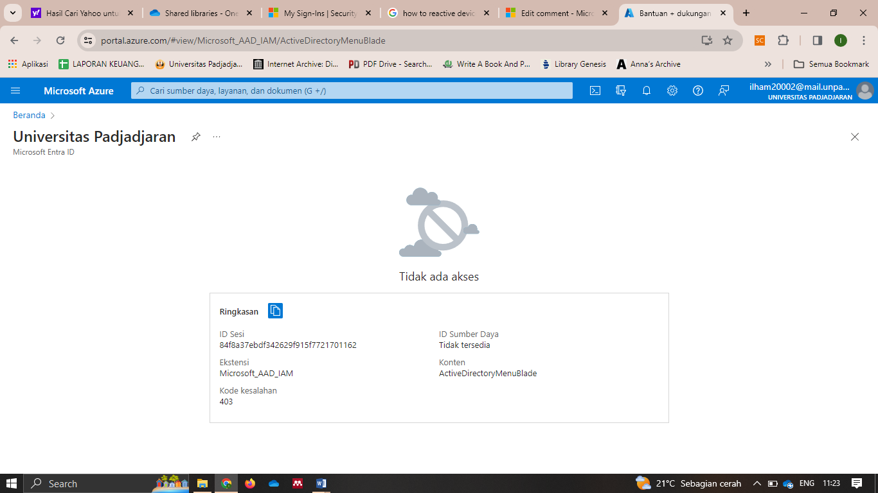Bookmark this page with the star

[728, 40]
